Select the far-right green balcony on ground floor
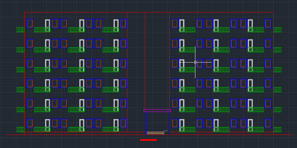Image resolution: width=297 pixels, height=148 pixels. [277, 129]
